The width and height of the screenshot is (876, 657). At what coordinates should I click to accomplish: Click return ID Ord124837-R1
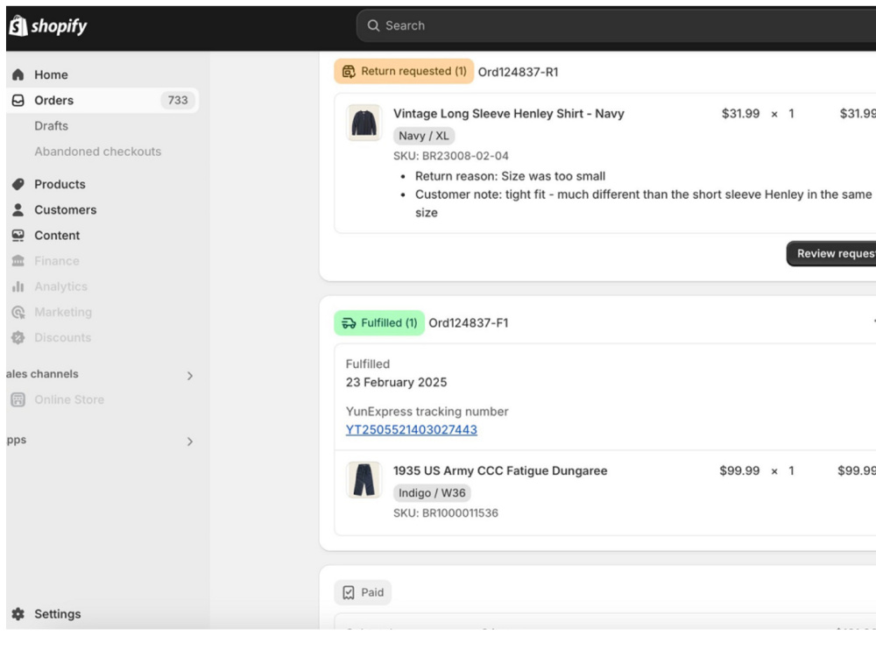[518, 72]
